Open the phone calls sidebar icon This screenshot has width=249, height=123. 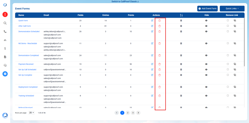(x=5, y=32)
